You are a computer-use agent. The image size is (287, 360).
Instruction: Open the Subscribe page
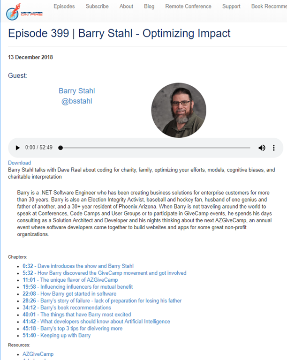tap(97, 6)
